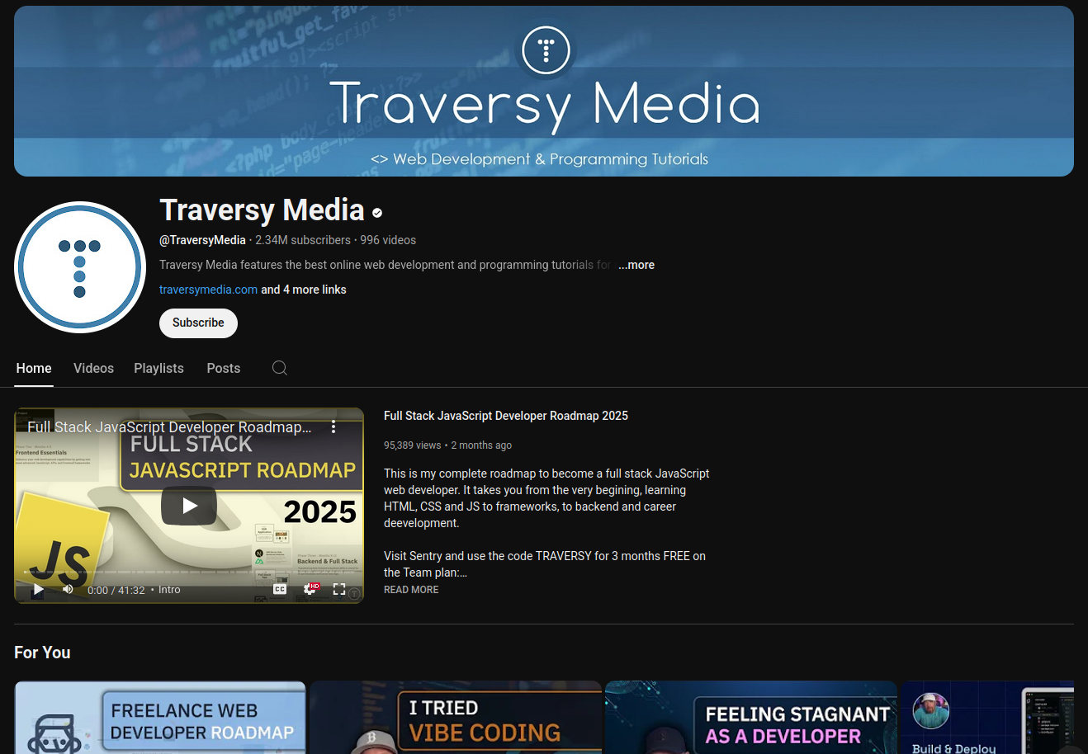Click the Intro chapter label in player
The image size is (1088, 754).
point(169,590)
